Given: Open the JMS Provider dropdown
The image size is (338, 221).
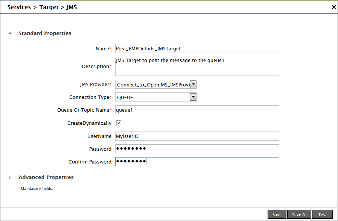Looking at the screenshot, I should pyautogui.click(x=193, y=84).
